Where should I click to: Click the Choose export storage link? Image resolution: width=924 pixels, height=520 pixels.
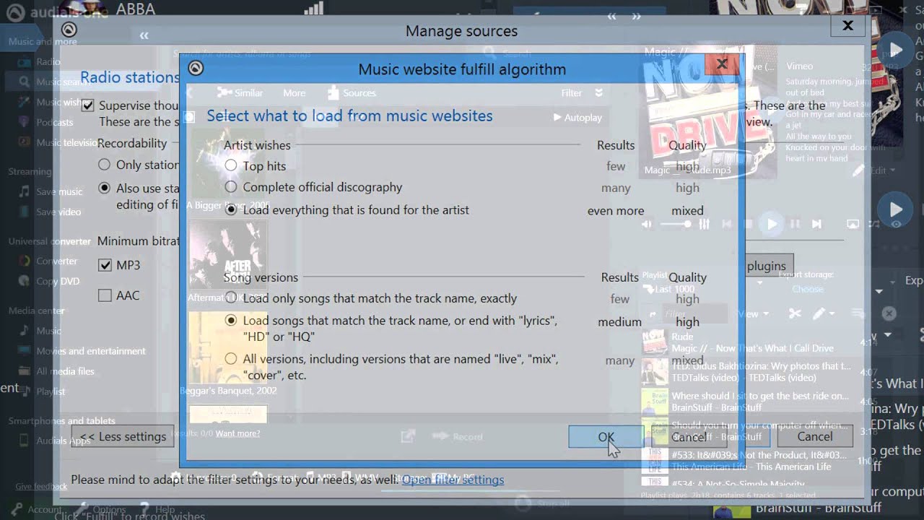coord(807,289)
